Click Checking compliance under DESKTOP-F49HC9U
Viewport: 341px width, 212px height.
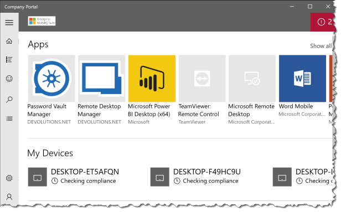coord(210,181)
